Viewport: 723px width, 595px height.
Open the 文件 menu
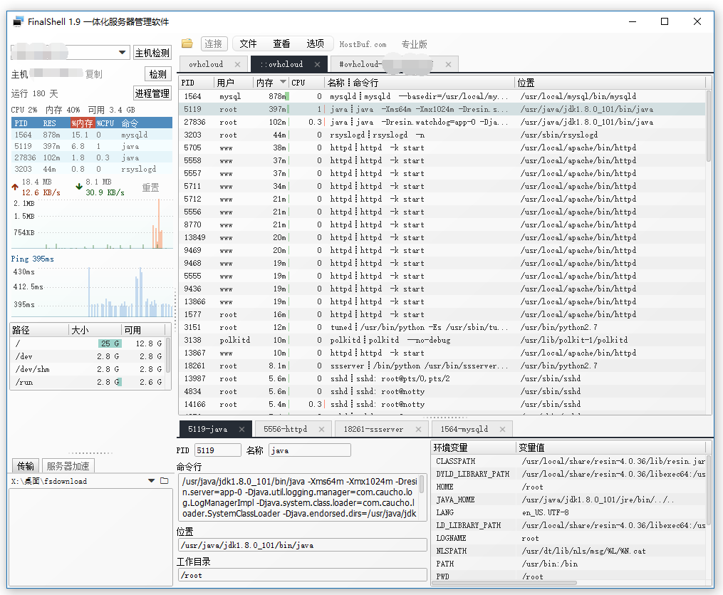248,43
